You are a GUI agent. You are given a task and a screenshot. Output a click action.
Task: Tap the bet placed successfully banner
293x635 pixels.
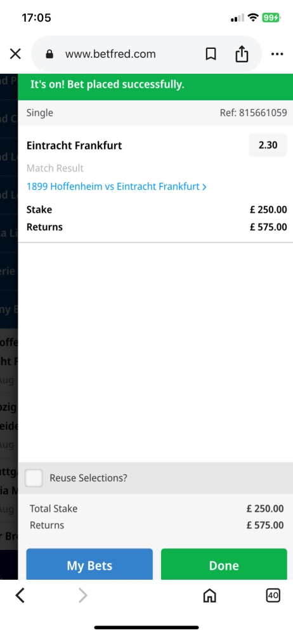coord(155,84)
